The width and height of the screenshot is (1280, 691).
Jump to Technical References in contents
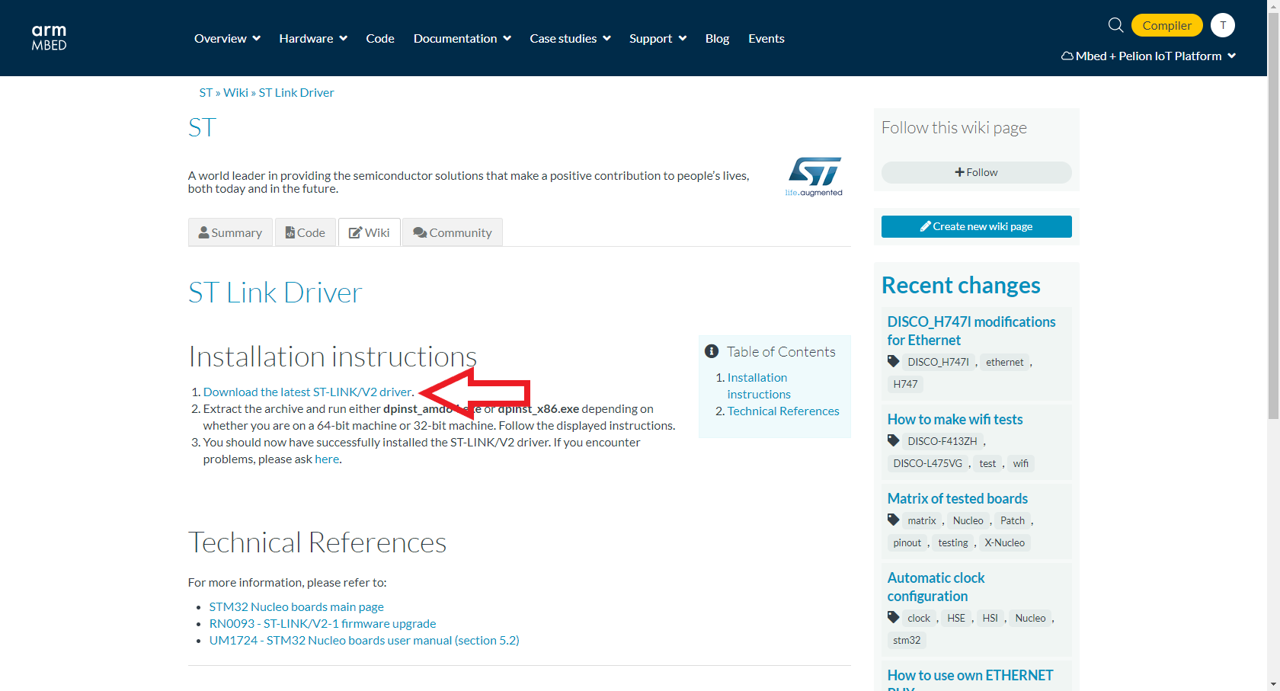tap(783, 411)
